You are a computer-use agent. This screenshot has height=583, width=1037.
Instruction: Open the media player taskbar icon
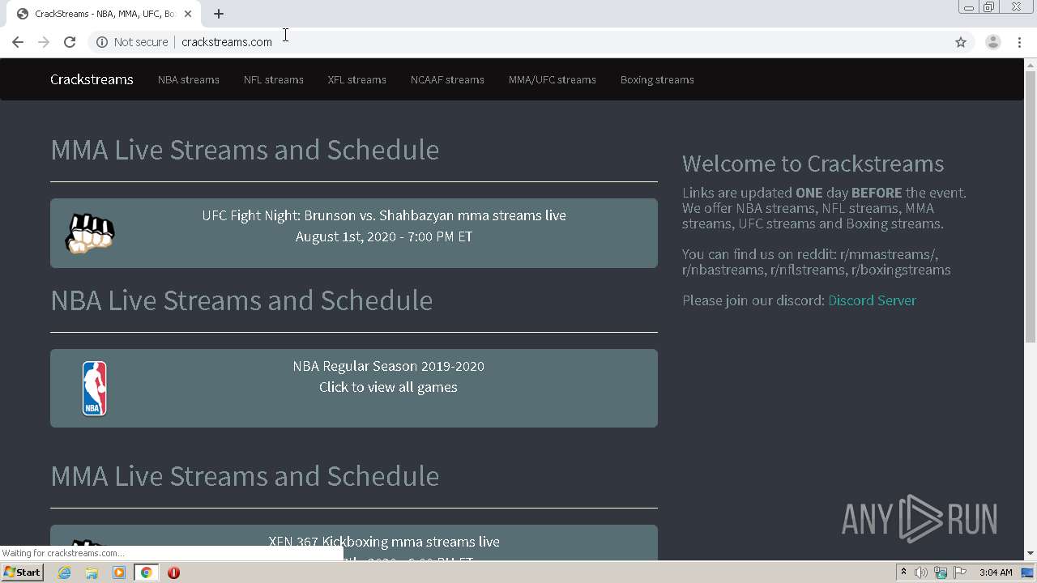tap(119, 572)
